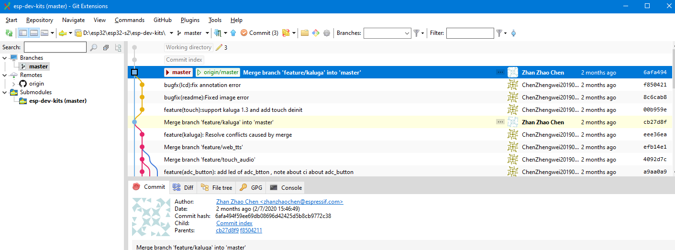The width and height of the screenshot is (675, 250).
Task: Open the repository path dropdown arrow
Action: pyautogui.click(x=171, y=33)
